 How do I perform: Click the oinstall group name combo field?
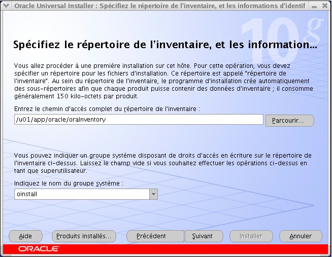81,194
